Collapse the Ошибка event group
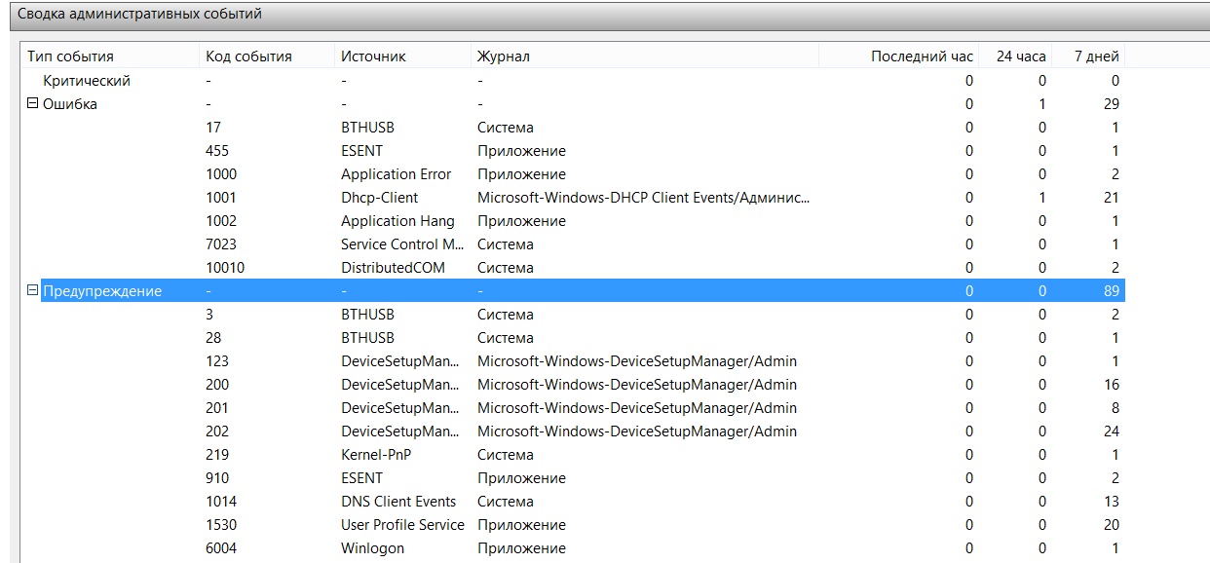 32,104
